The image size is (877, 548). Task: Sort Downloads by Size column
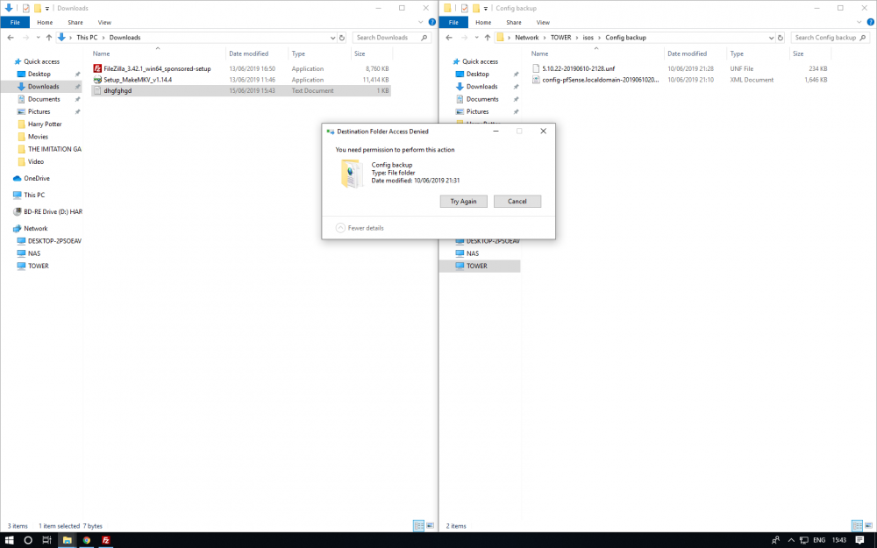coord(371,53)
